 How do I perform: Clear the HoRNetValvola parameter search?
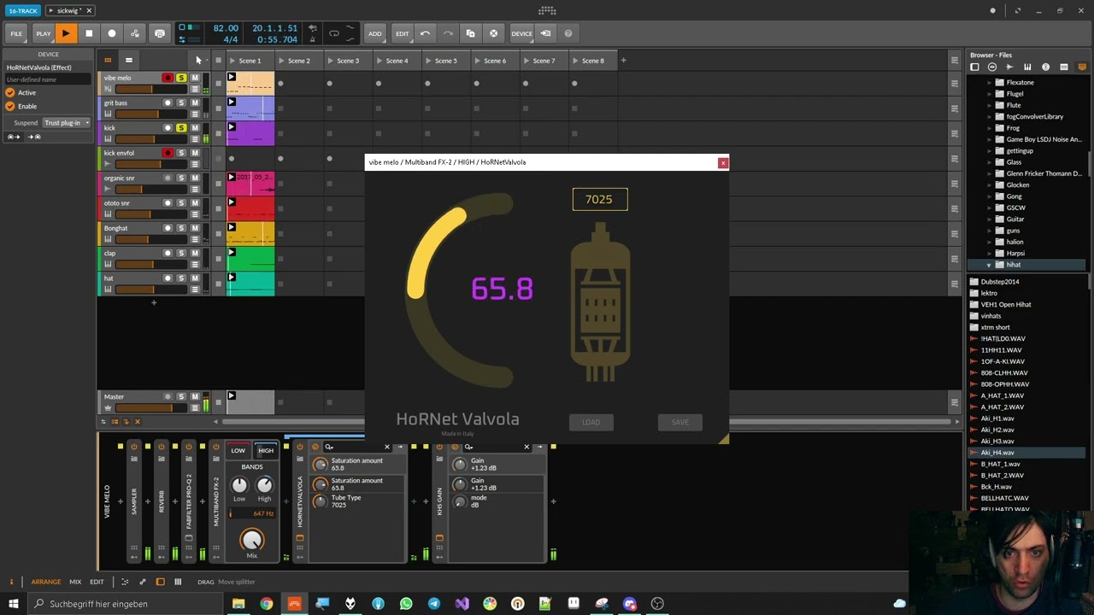tap(386, 447)
